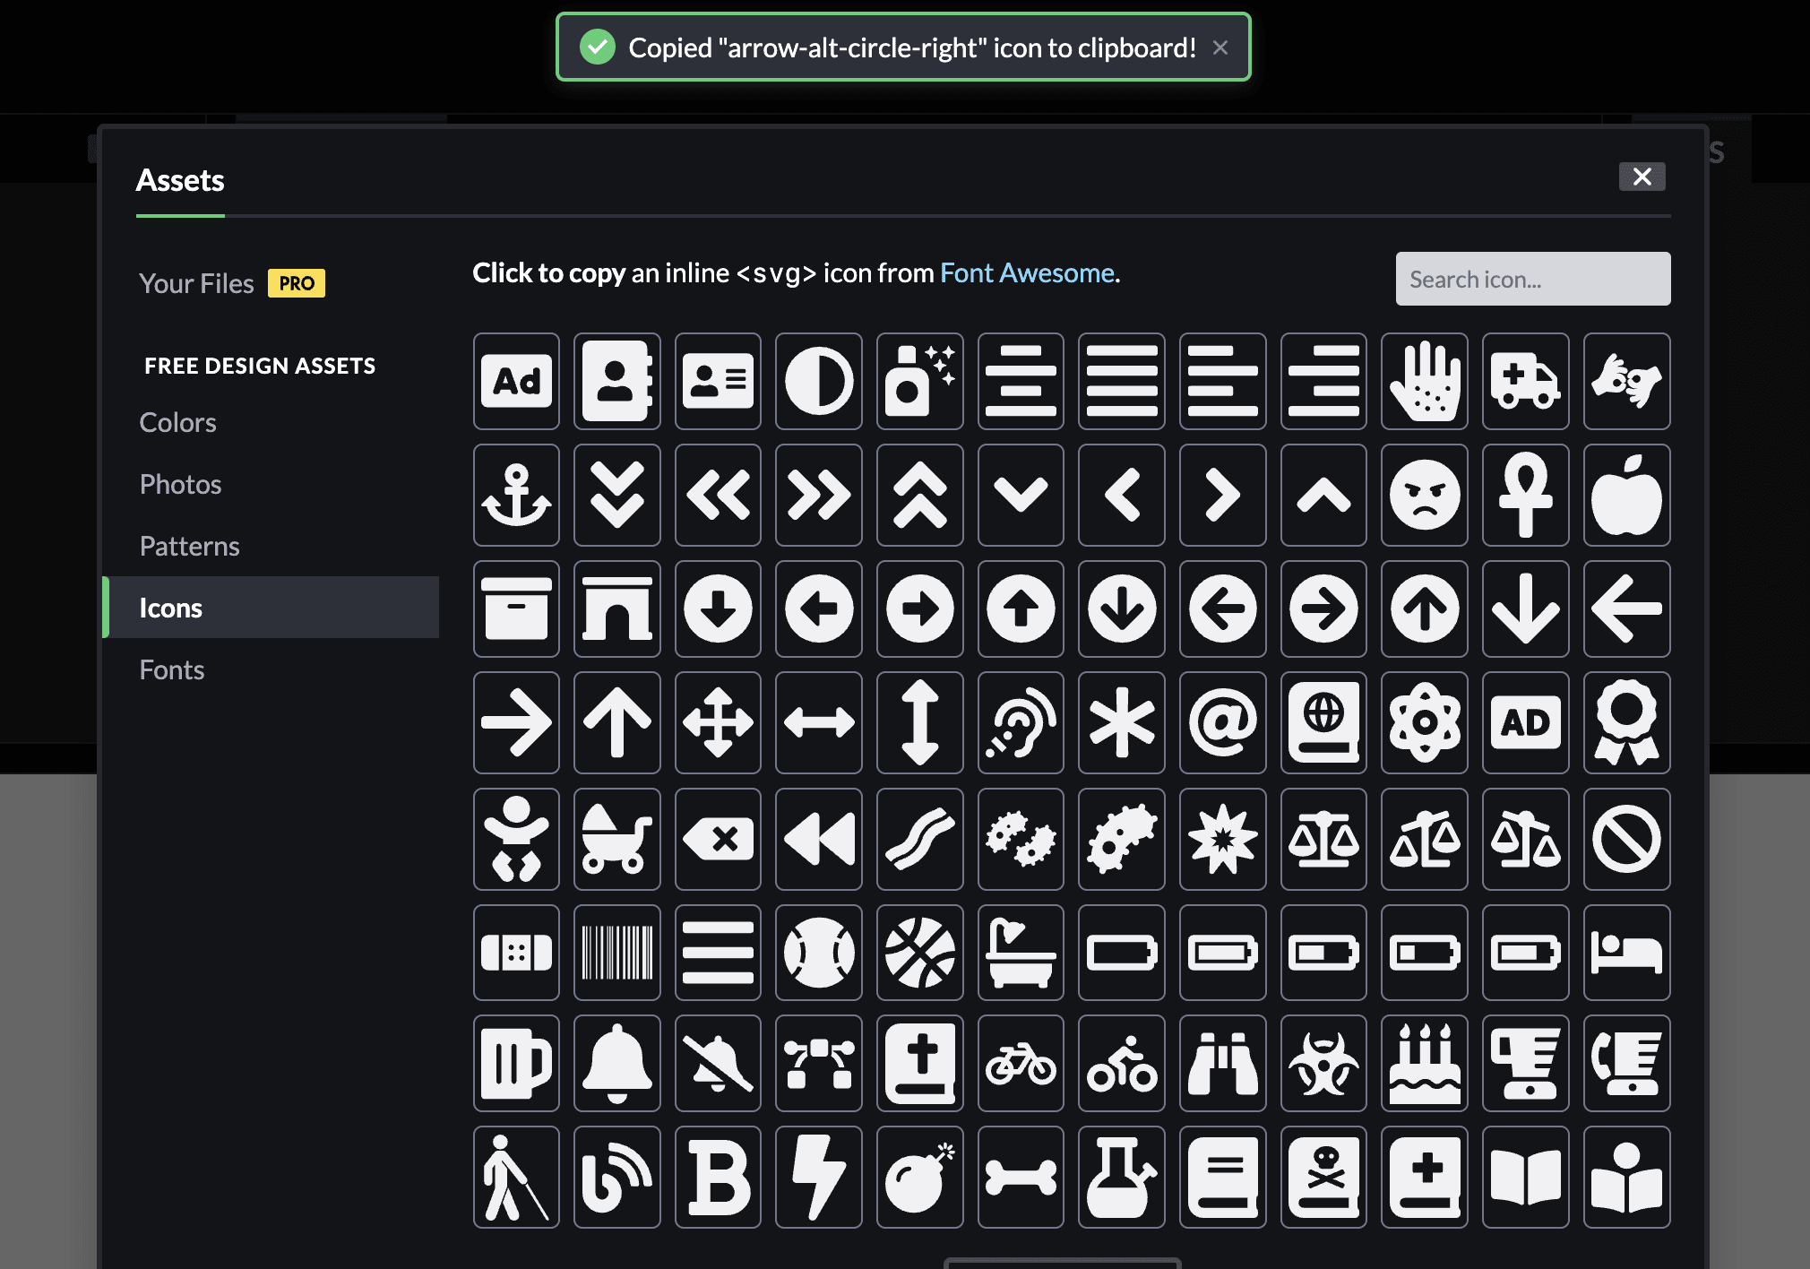Copy the anchor icon

(x=516, y=496)
